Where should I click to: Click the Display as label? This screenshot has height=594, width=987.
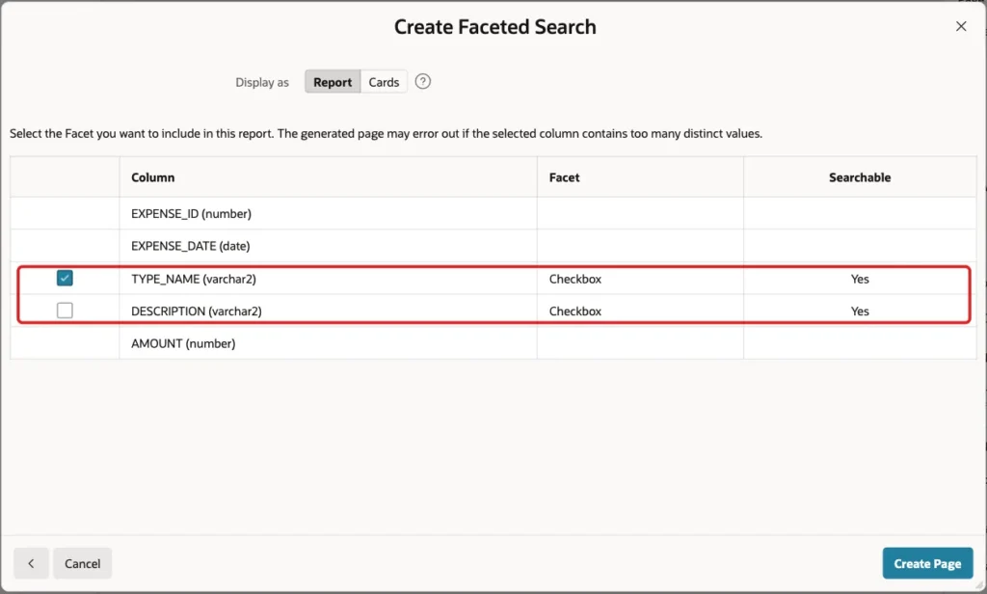pyautogui.click(x=262, y=83)
